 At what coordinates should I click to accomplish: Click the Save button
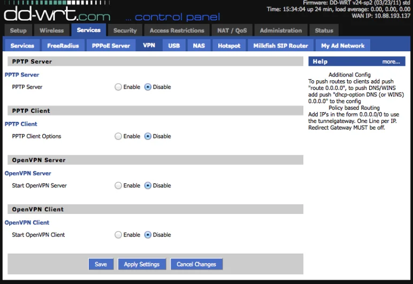click(x=101, y=264)
